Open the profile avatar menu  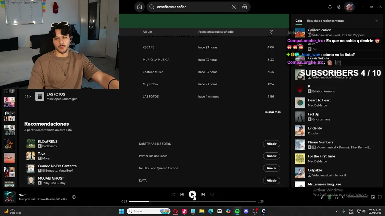click(x=349, y=7)
